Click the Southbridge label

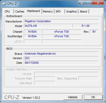pos(15,36)
